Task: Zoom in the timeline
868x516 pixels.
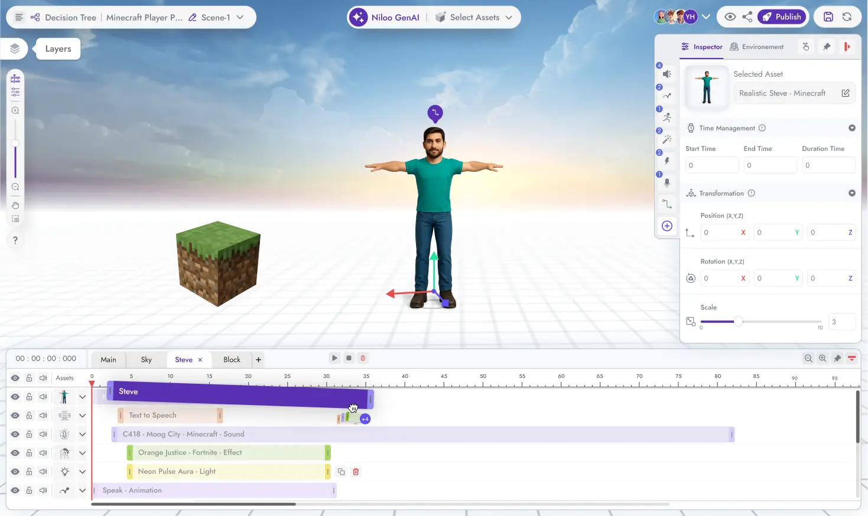Action: coord(823,358)
